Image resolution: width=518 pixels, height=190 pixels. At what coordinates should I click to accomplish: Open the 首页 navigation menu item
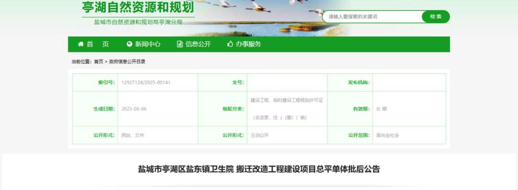click(x=93, y=44)
